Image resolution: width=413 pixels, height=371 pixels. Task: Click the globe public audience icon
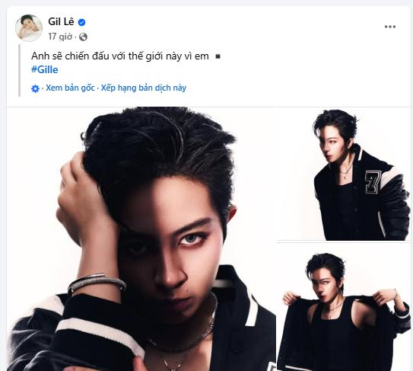(83, 37)
